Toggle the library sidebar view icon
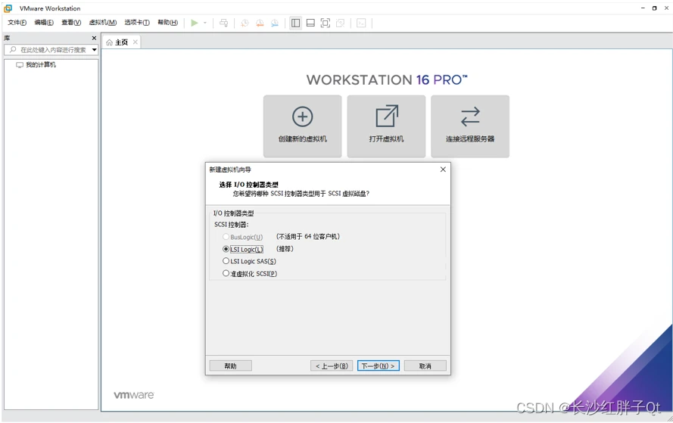Viewport: 673px width, 423px height. (296, 23)
